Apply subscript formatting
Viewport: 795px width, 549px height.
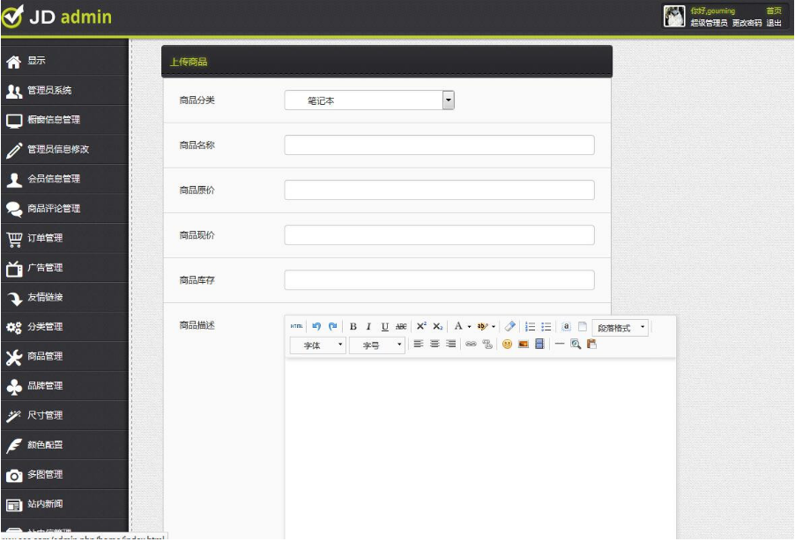tap(438, 326)
